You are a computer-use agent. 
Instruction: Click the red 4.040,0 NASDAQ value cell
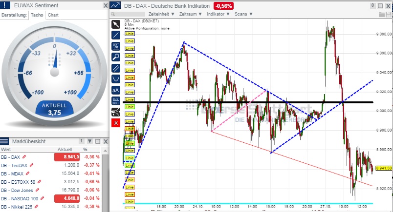(67, 198)
